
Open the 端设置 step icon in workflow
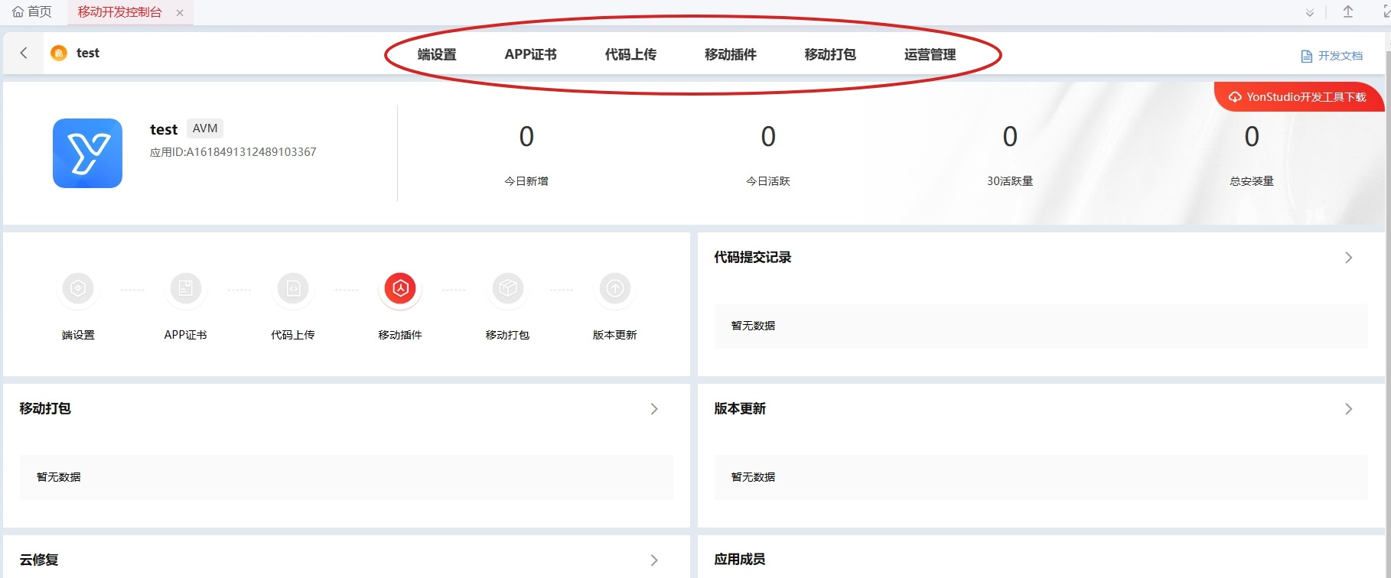78,289
